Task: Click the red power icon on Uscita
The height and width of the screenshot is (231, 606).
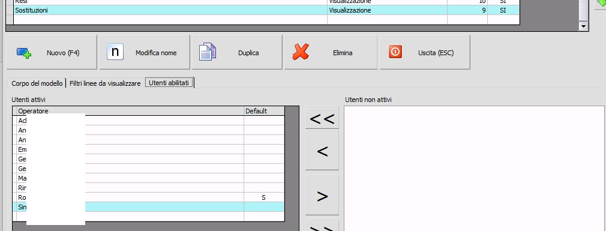Action: click(x=395, y=52)
